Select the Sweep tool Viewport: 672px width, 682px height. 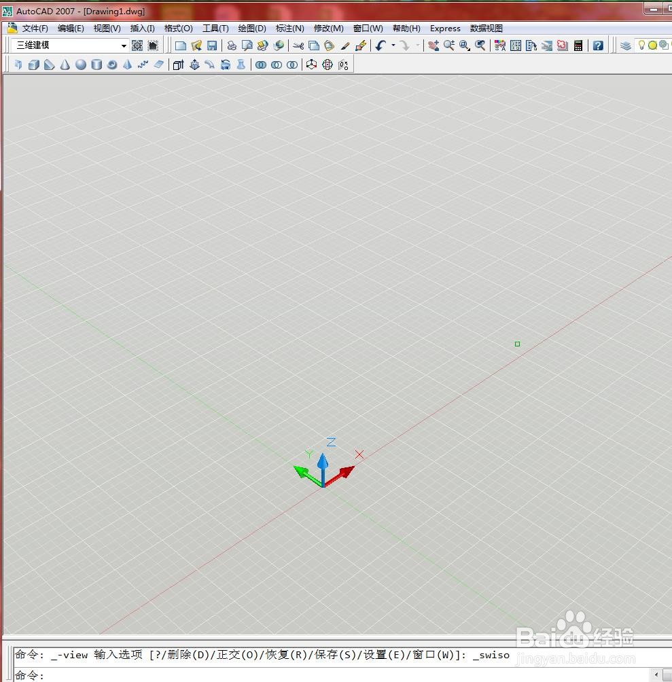(x=210, y=65)
